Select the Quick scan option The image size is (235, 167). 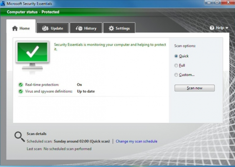[x=176, y=56]
